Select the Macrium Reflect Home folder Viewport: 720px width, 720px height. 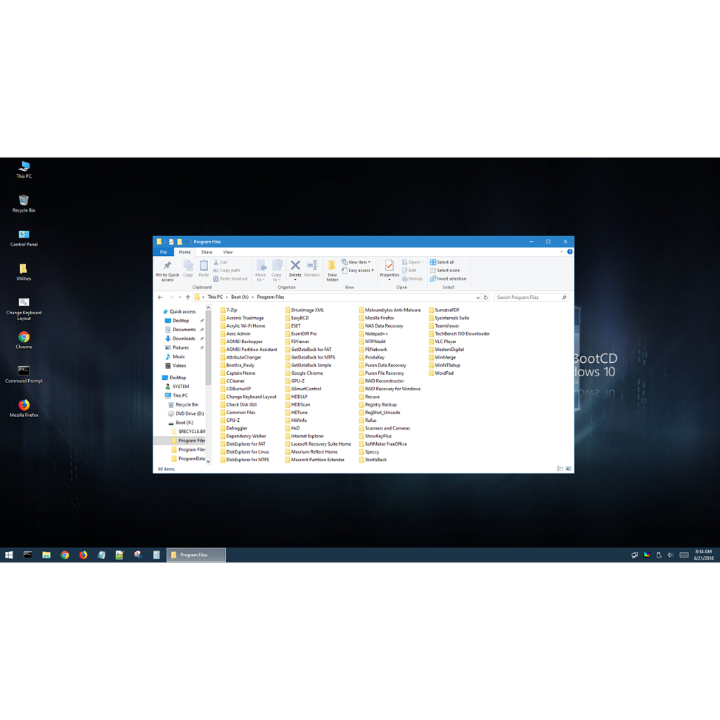(x=311, y=452)
